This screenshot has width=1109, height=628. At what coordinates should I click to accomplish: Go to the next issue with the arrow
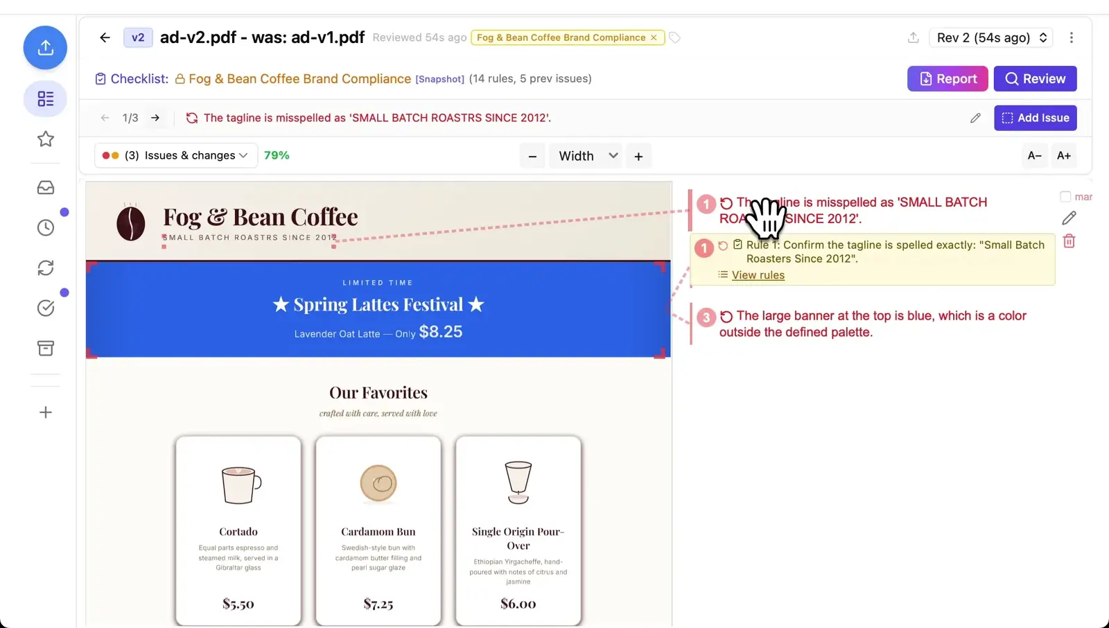[155, 118]
